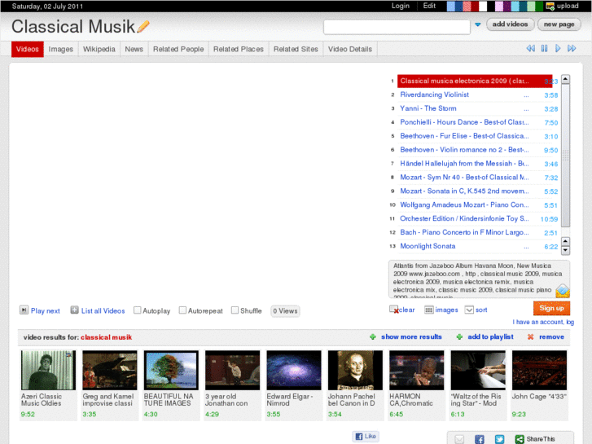Click the envelope icon on description box
592x444 pixels.
click(563, 291)
